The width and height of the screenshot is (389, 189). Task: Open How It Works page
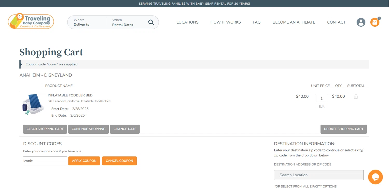tap(226, 22)
